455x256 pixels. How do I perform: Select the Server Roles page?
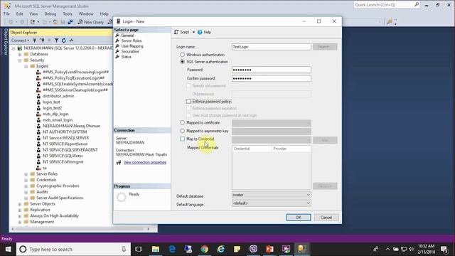[x=131, y=41]
